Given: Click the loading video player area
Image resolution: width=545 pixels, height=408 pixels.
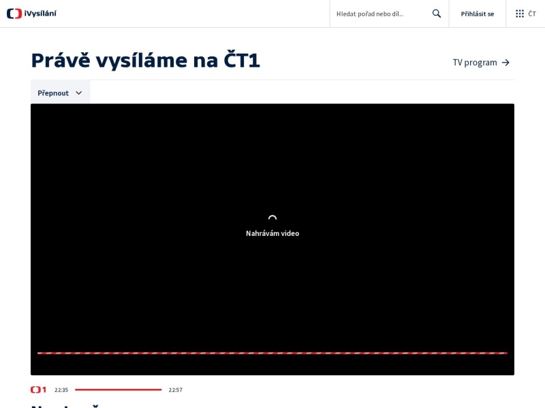Looking at the screenshot, I should (272, 239).
